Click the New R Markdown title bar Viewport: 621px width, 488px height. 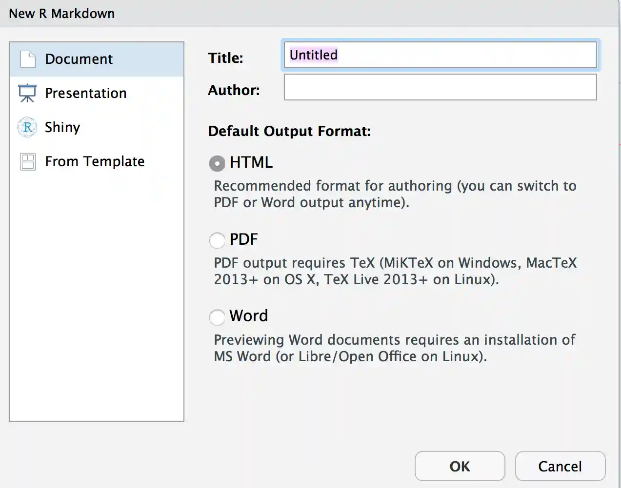[x=310, y=13]
